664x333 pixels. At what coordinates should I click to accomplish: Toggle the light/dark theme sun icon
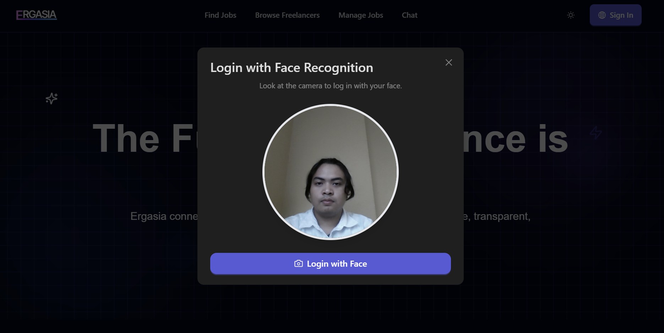(571, 15)
